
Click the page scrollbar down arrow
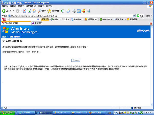tap(152, 105)
